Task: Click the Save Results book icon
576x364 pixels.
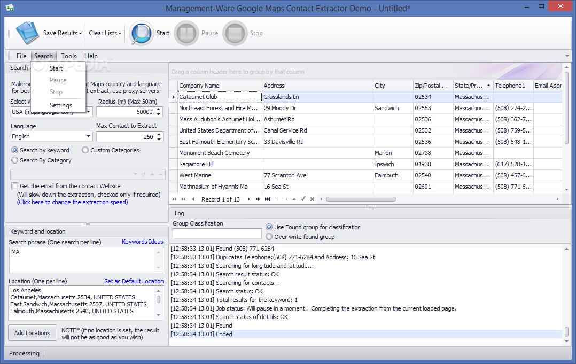Action: coord(27,33)
